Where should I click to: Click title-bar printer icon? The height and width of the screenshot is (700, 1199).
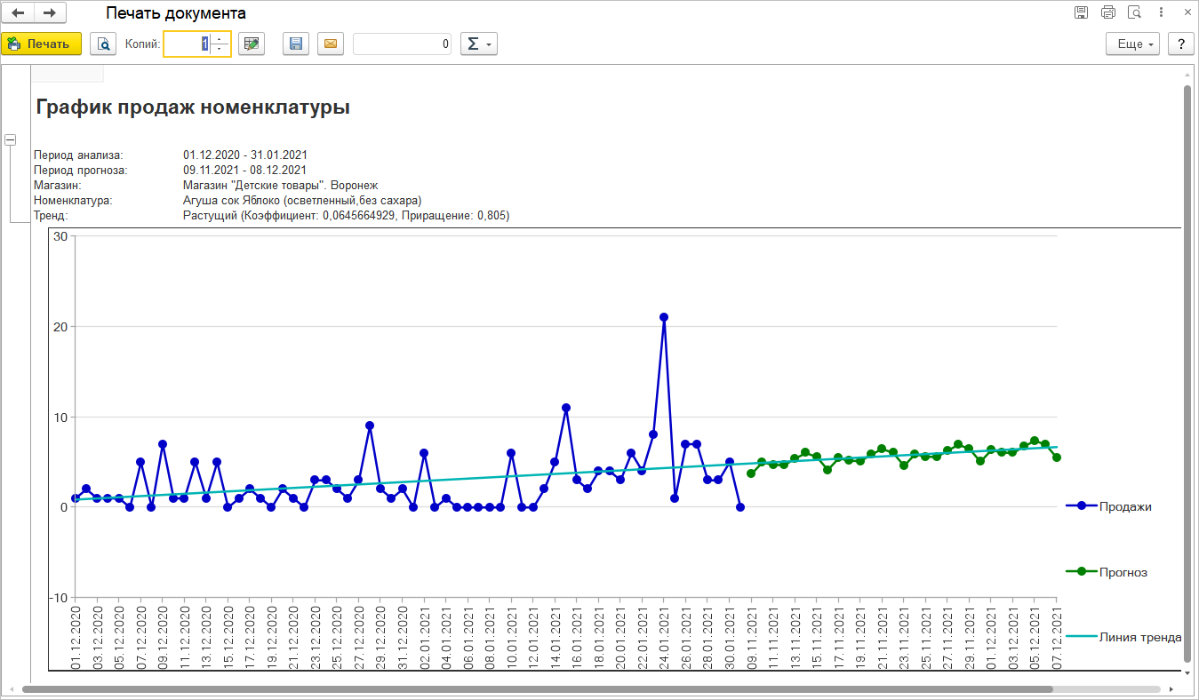coord(1107,12)
